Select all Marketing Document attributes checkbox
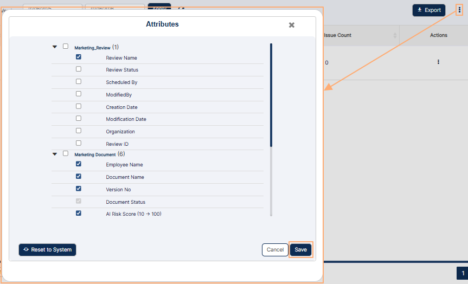This screenshot has width=468, height=284. [66, 153]
